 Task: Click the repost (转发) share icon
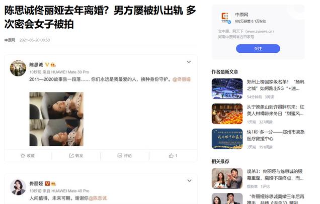(x=71, y=156)
